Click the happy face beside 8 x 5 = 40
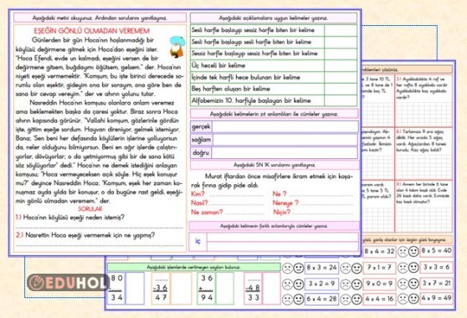The width and height of the screenshot is (467, 318). pos(413,252)
